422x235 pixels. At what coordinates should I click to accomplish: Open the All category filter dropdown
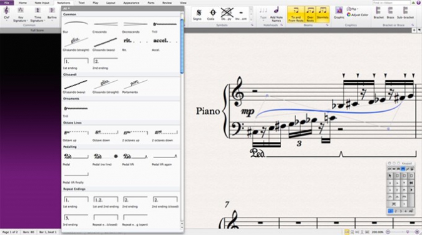tap(66, 9)
